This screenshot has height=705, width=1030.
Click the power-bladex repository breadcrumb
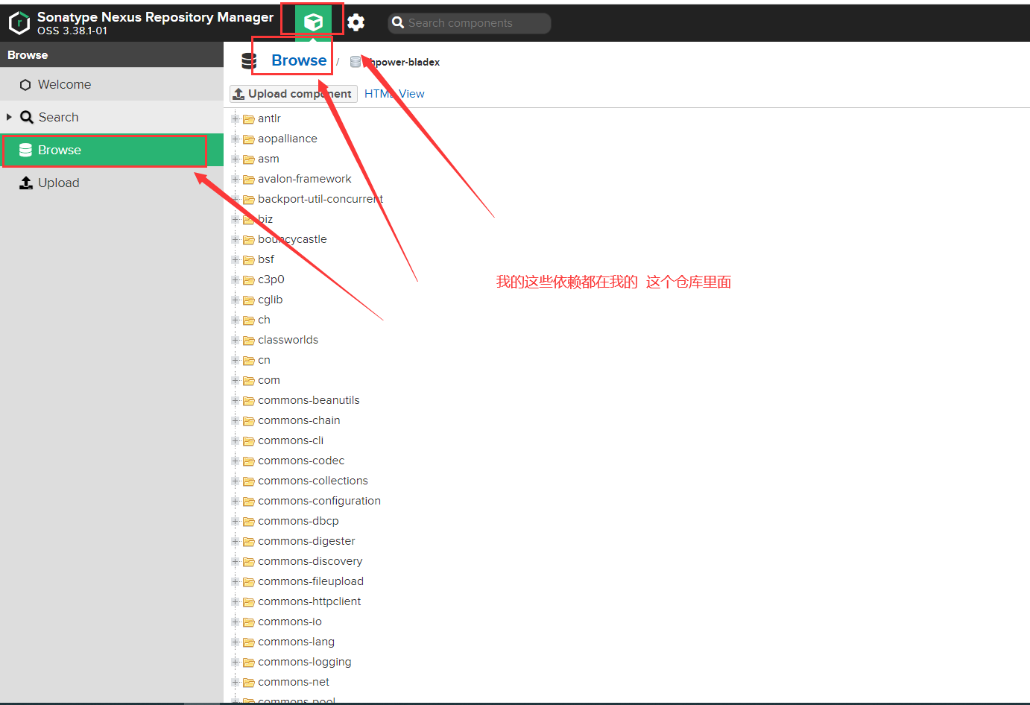tap(402, 62)
